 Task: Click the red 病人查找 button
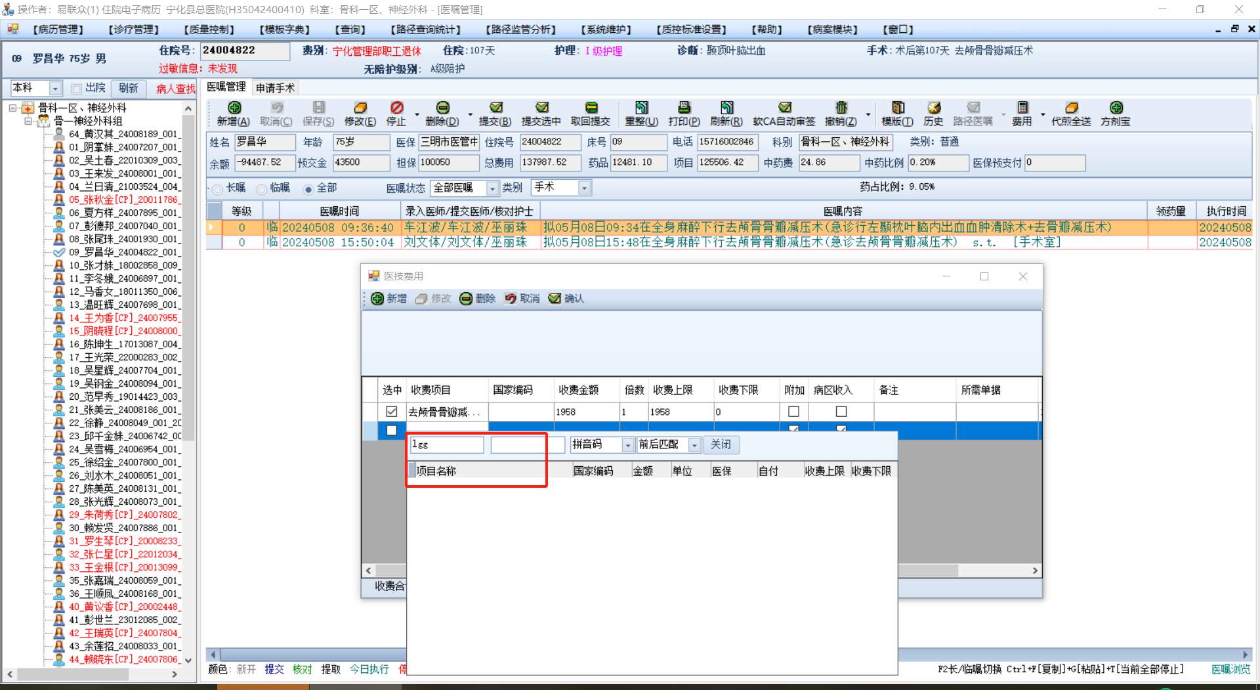point(175,89)
